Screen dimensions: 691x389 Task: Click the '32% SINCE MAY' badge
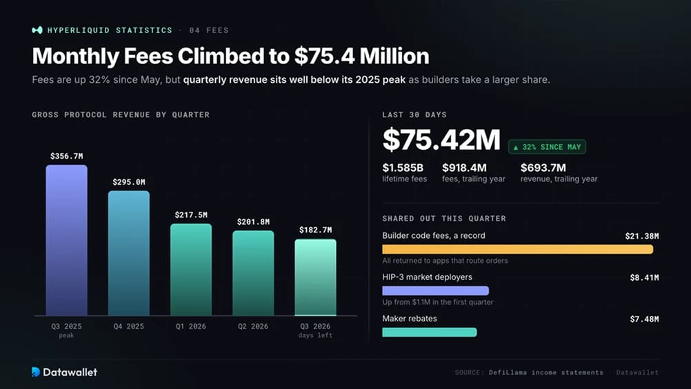click(x=547, y=147)
